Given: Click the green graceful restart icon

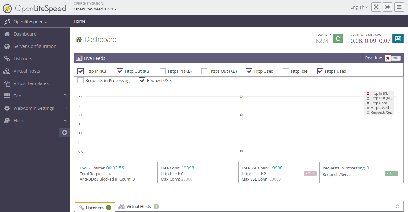Looking at the screenshot, I should pos(338,38).
